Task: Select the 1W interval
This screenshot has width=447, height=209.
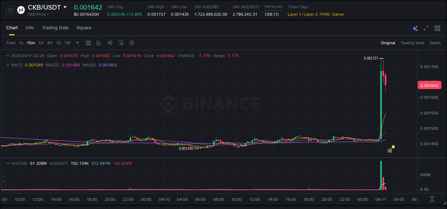Action: coord(67,43)
